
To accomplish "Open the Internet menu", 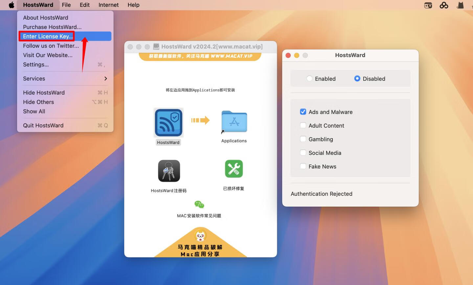I will (x=108, y=5).
